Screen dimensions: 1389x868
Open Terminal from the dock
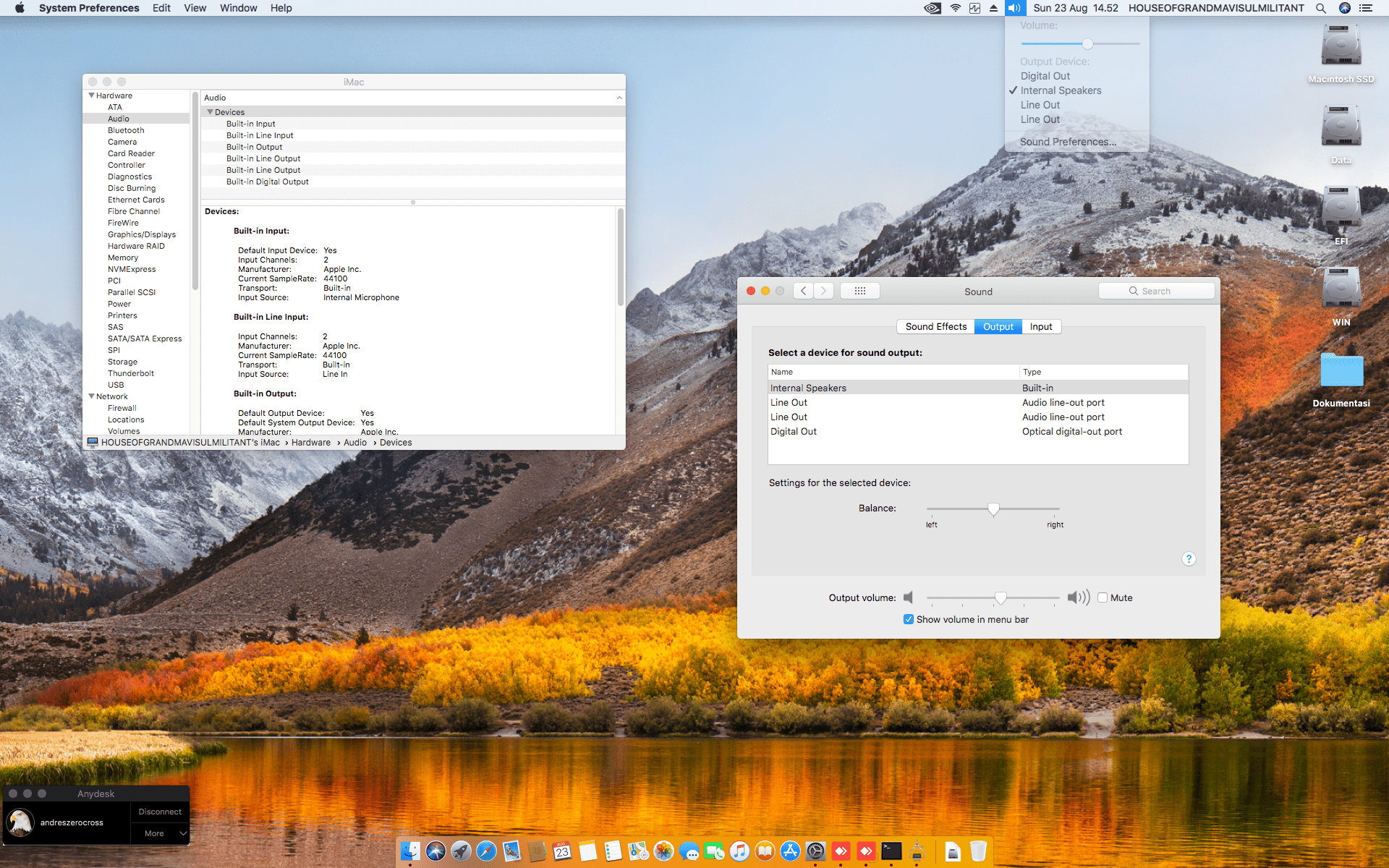(891, 851)
